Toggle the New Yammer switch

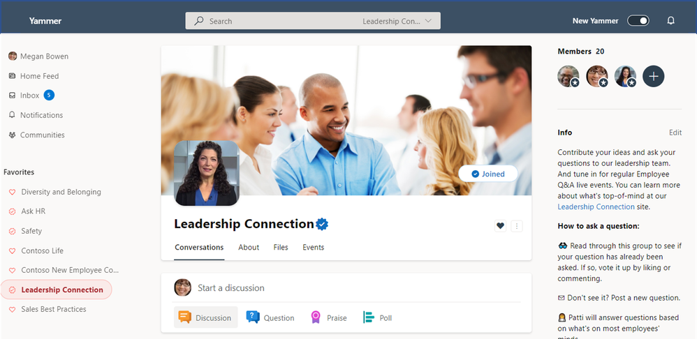[638, 20]
